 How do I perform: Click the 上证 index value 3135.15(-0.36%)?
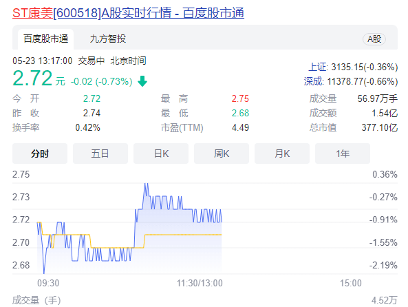coord(364,67)
